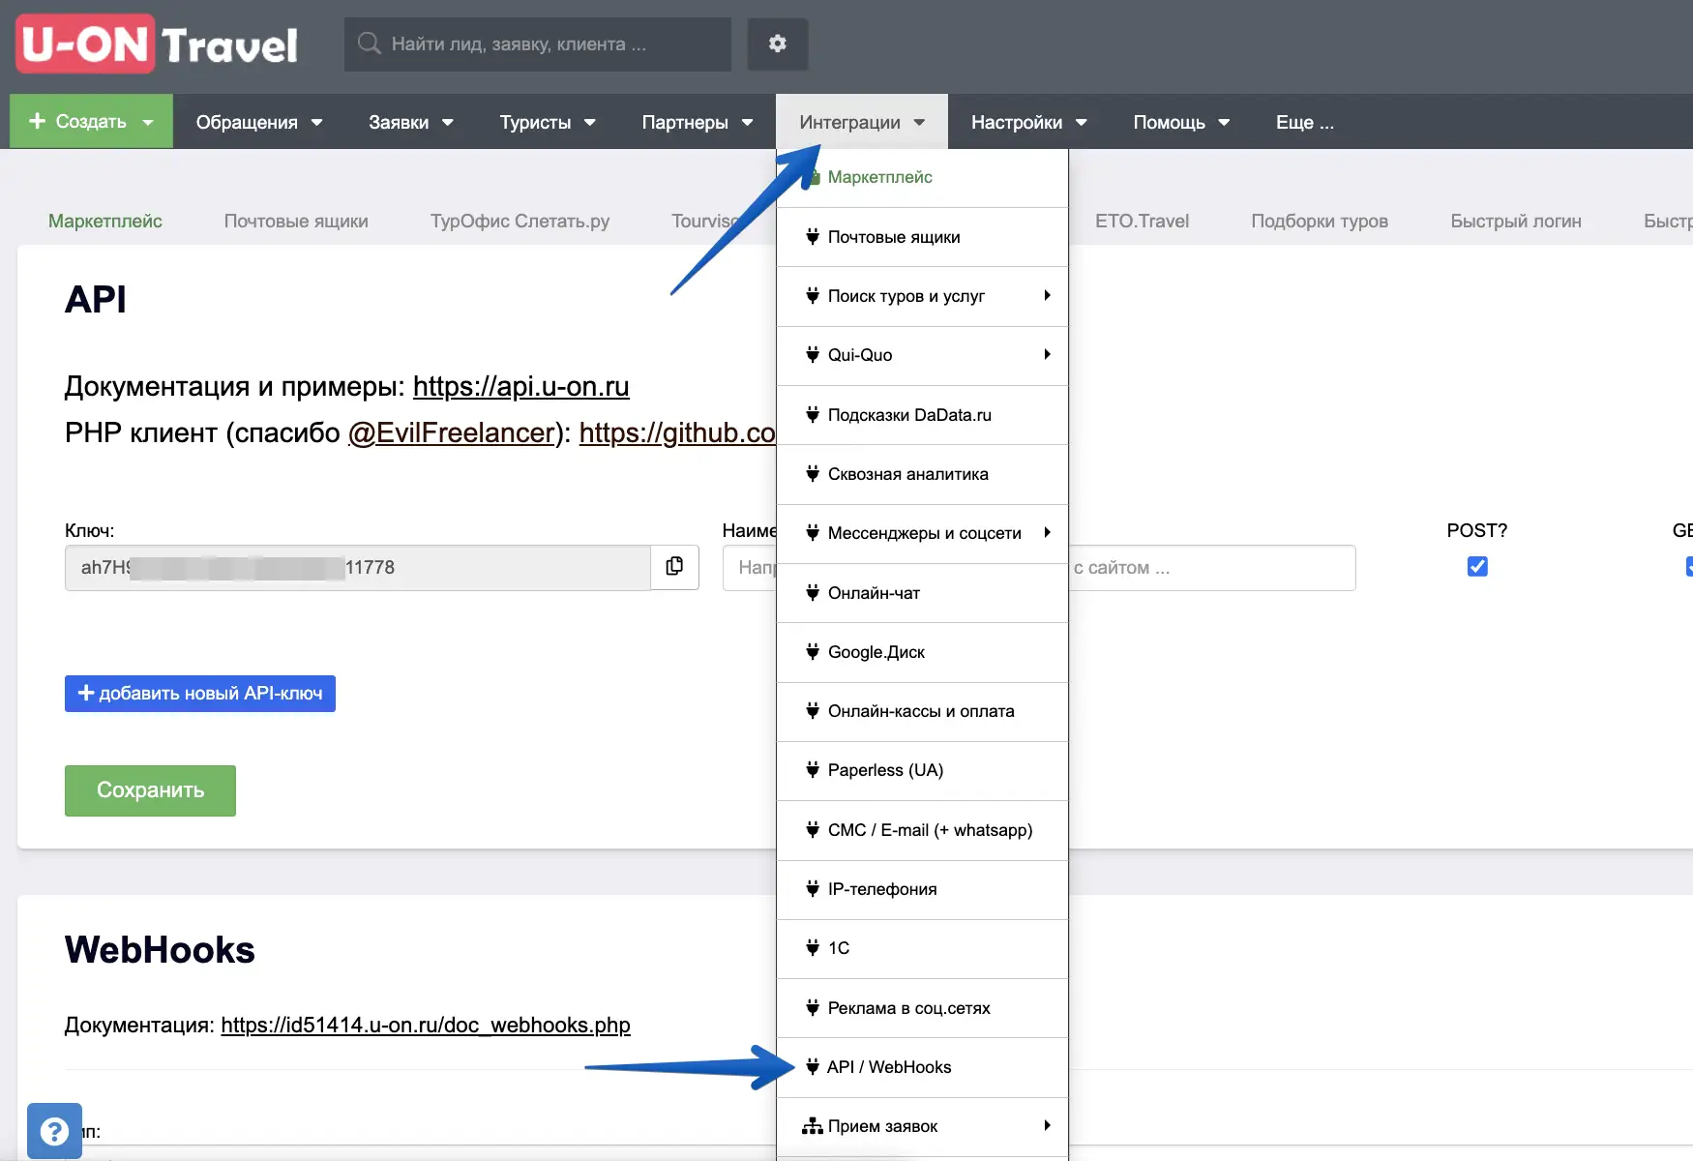The image size is (1693, 1161).
Task: Select API / WebHooks menu entry
Action: point(889,1067)
